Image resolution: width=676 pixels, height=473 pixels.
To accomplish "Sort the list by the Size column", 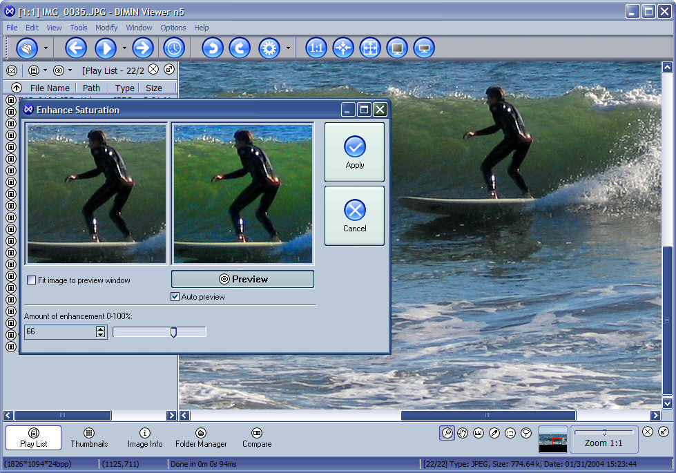I will pos(154,88).
